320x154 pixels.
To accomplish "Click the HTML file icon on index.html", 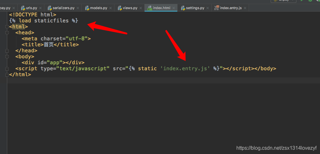I will (x=150, y=8).
